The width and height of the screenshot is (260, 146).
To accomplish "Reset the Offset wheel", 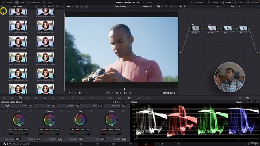I will click(x=123, y=111).
